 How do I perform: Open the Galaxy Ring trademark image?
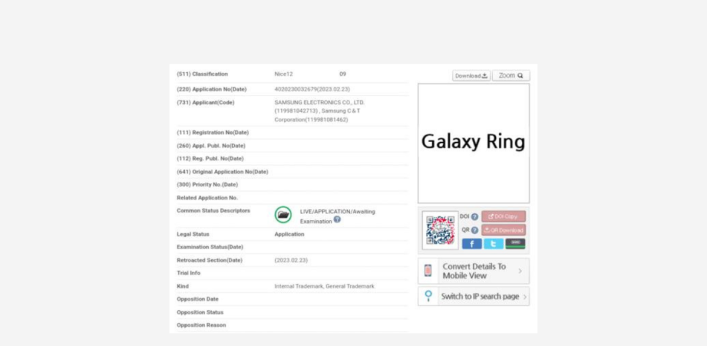pos(474,143)
